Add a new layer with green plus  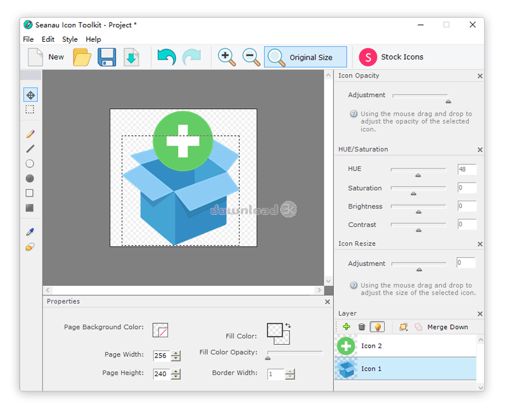click(346, 327)
